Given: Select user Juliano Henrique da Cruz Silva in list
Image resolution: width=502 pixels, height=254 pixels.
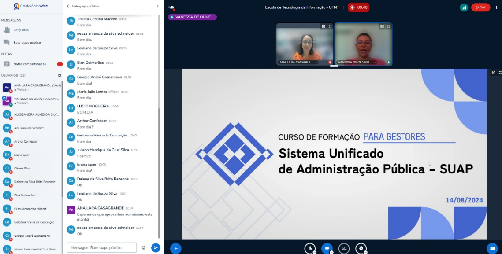Looking at the screenshot, I should 31,249.
